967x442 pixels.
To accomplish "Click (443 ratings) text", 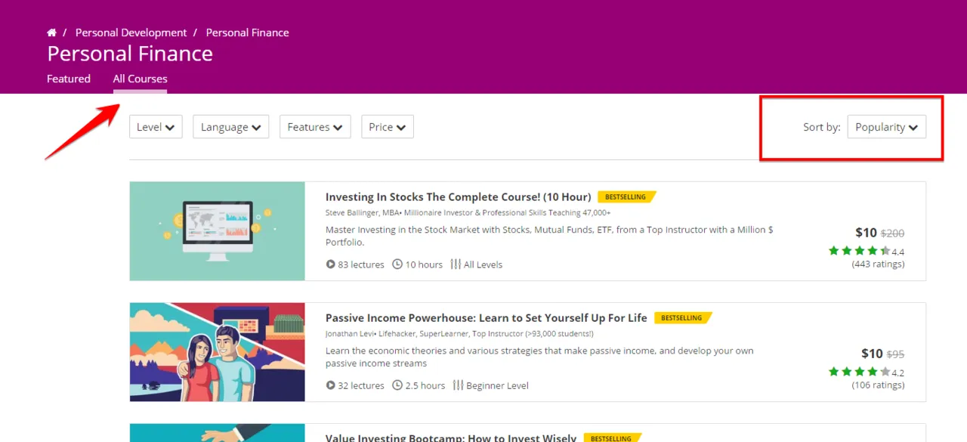I will pyautogui.click(x=878, y=264).
